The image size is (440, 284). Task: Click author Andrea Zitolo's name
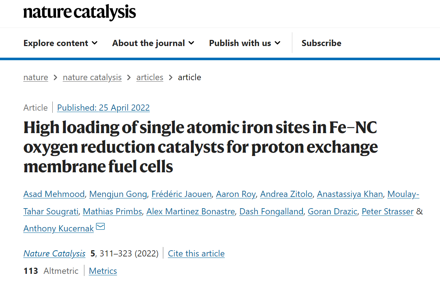tap(286, 194)
